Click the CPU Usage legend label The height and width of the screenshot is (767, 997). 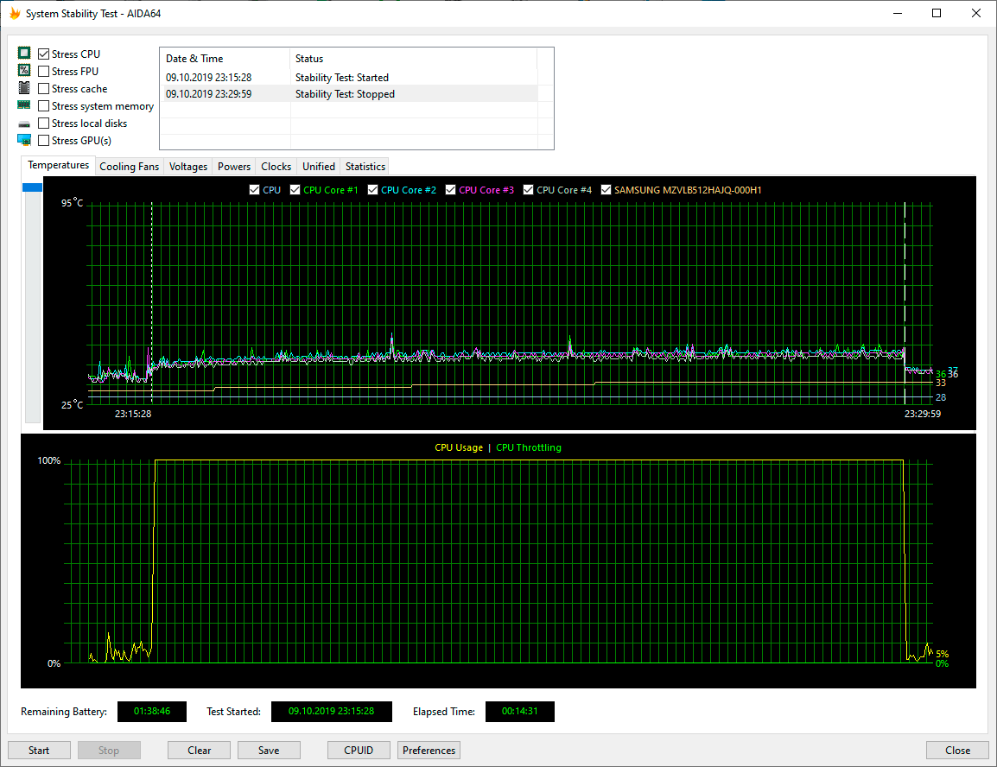[459, 447]
